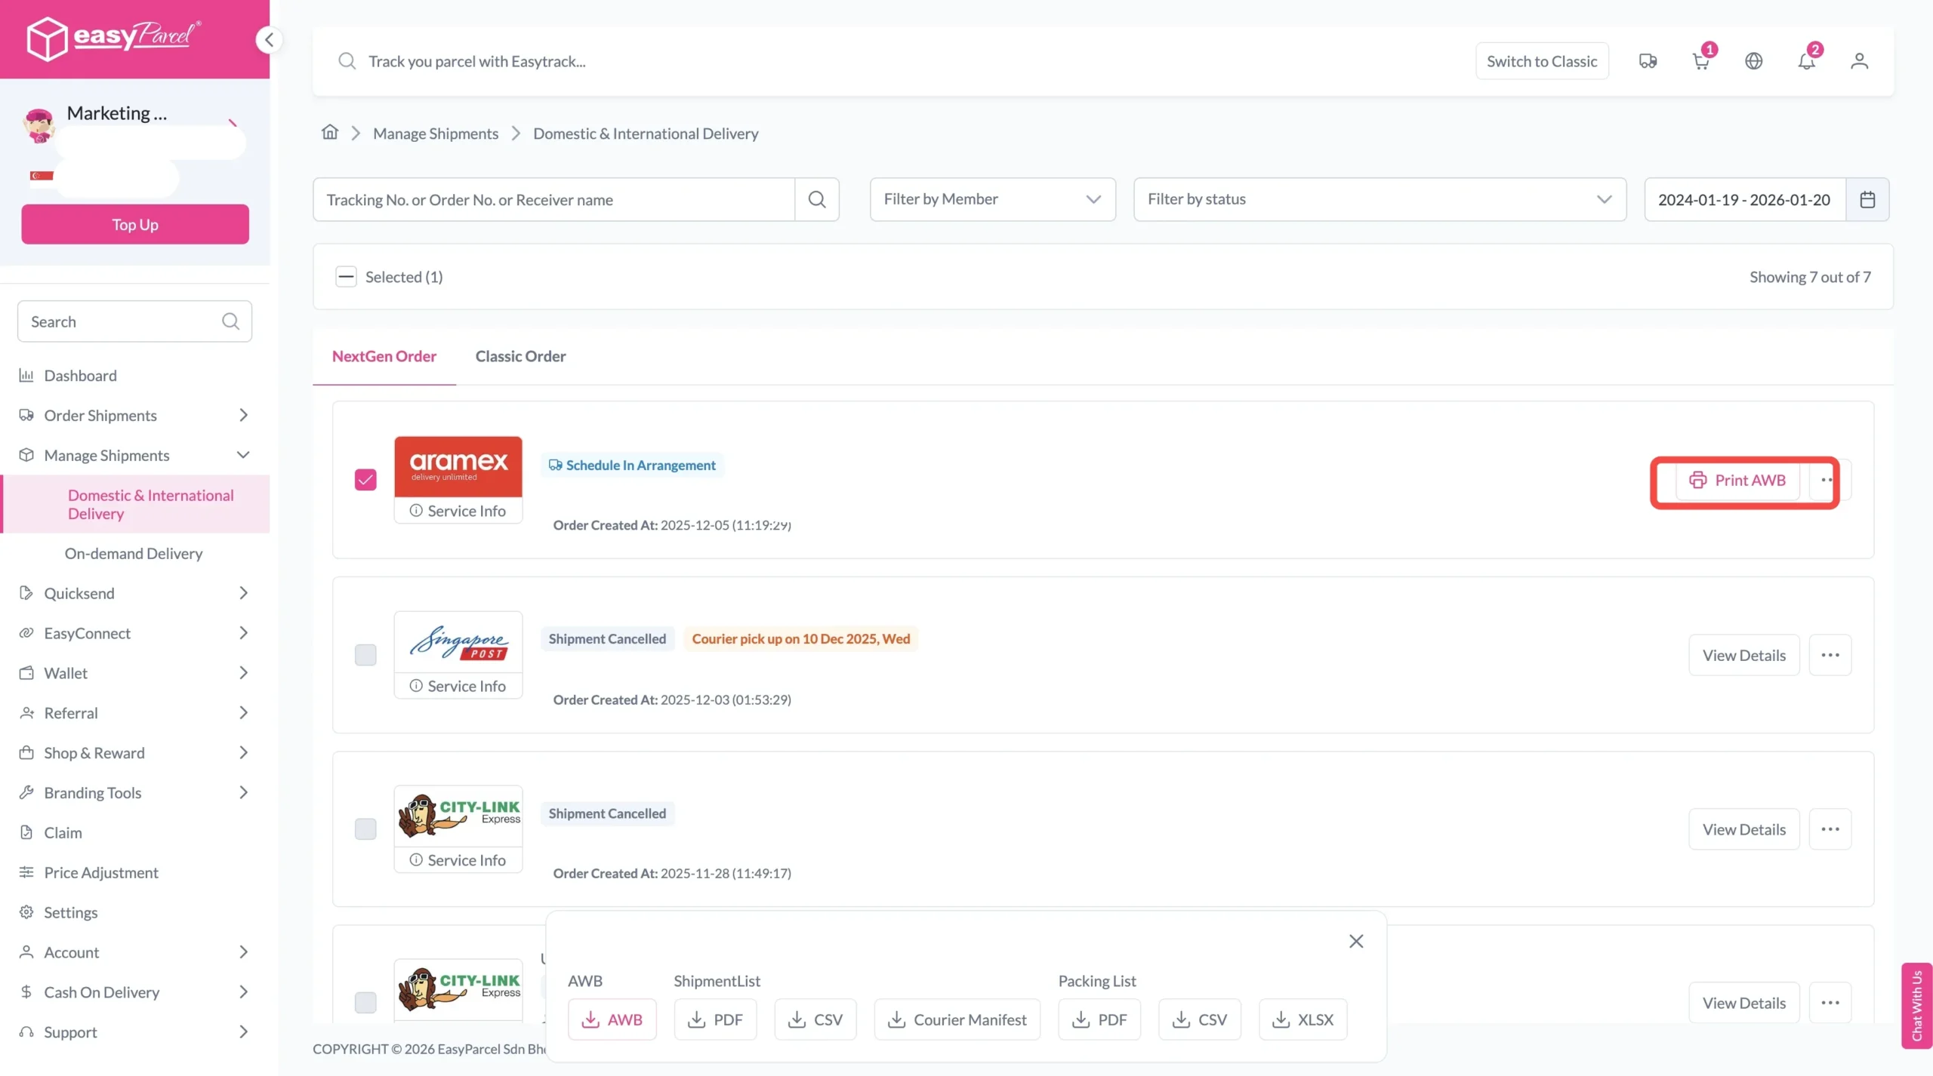Click the notification bell icon
The width and height of the screenshot is (1933, 1076).
coord(1806,61)
